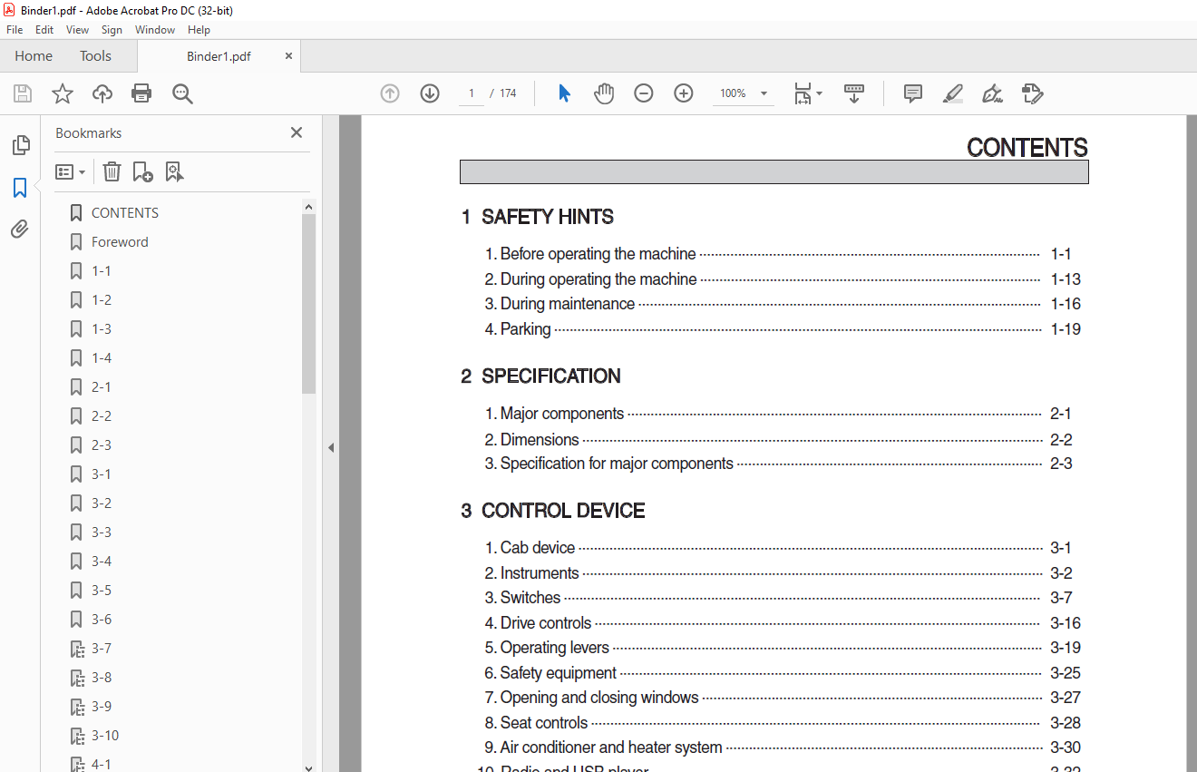Open bookmark 3-9
The height and width of the screenshot is (772, 1197).
(102, 707)
